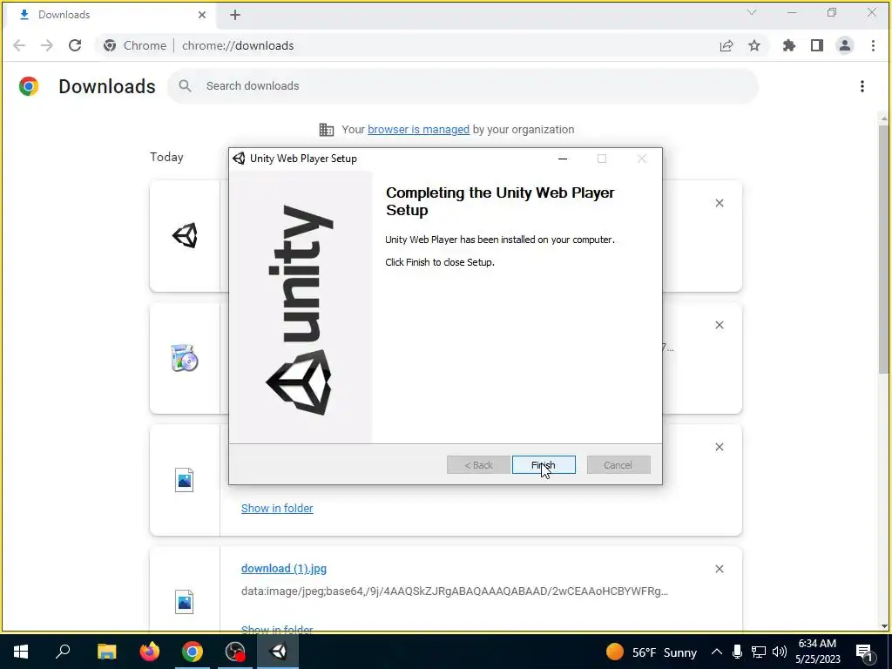Expand the system tray hidden icons

717,652
